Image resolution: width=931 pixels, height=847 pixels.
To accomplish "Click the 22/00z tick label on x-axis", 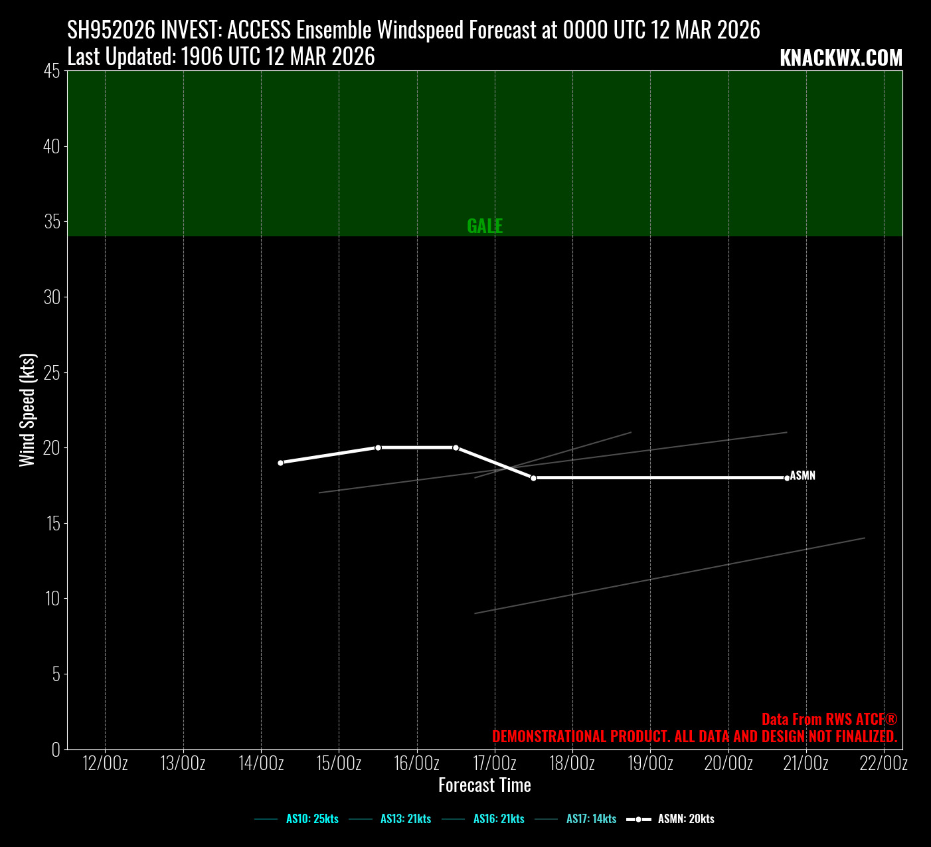I will click(883, 763).
